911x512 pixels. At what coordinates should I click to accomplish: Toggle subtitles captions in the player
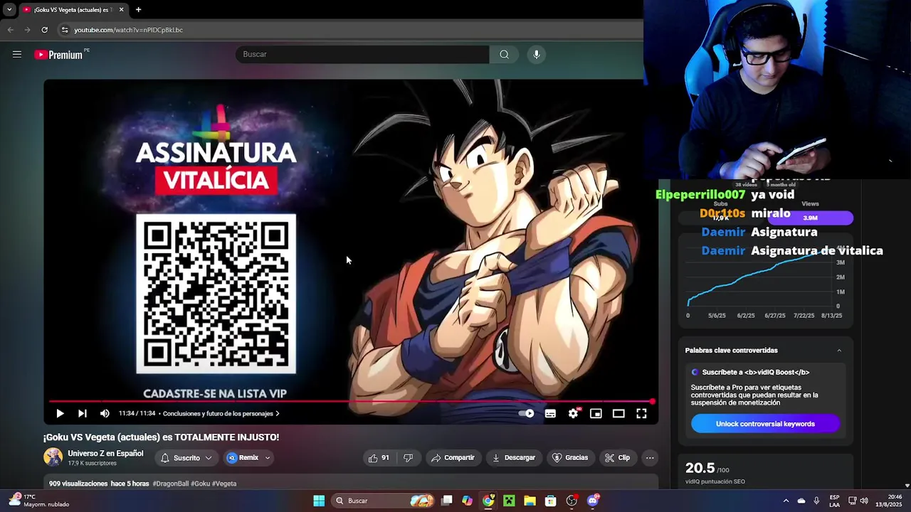point(550,413)
